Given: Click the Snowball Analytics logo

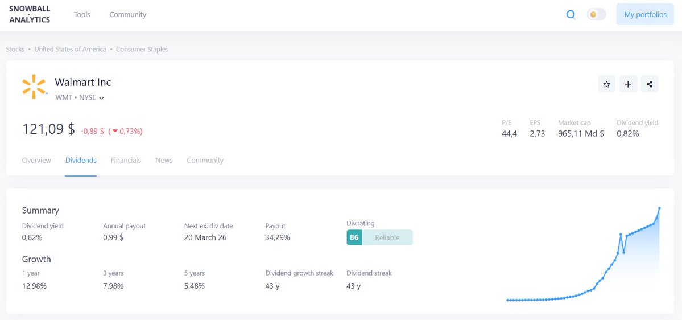Looking at the screenshot, I should click(30, 14).
